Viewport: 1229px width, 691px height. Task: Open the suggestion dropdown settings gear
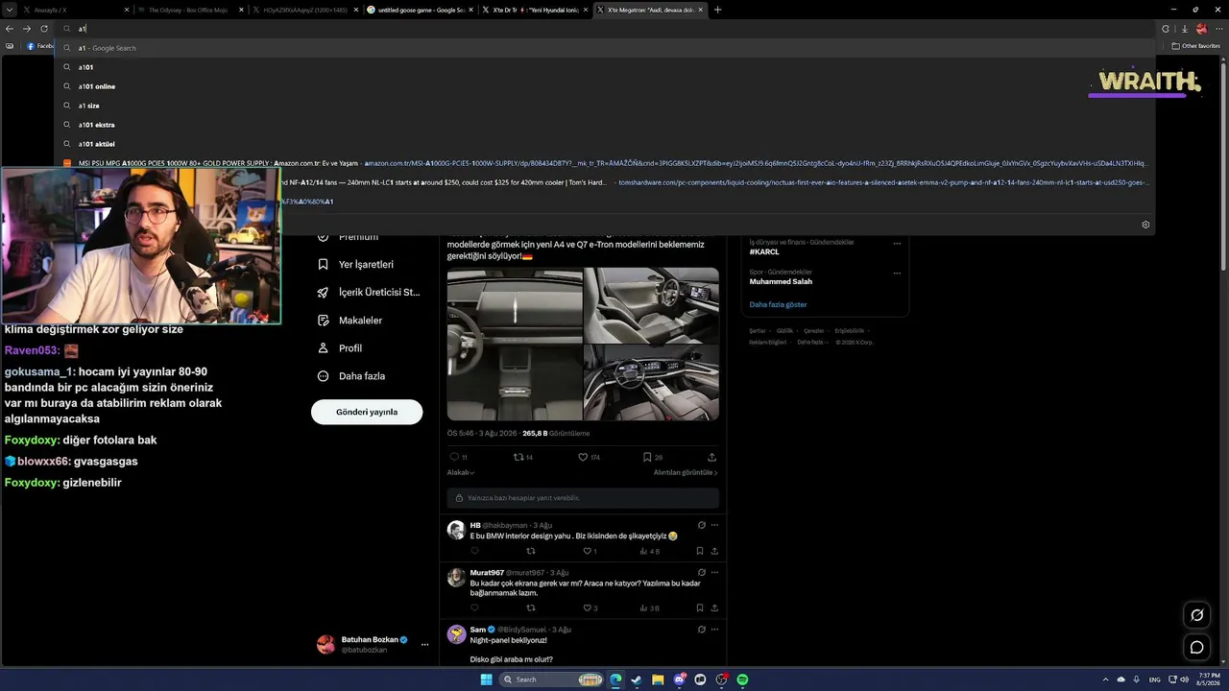coord(1145,225)
